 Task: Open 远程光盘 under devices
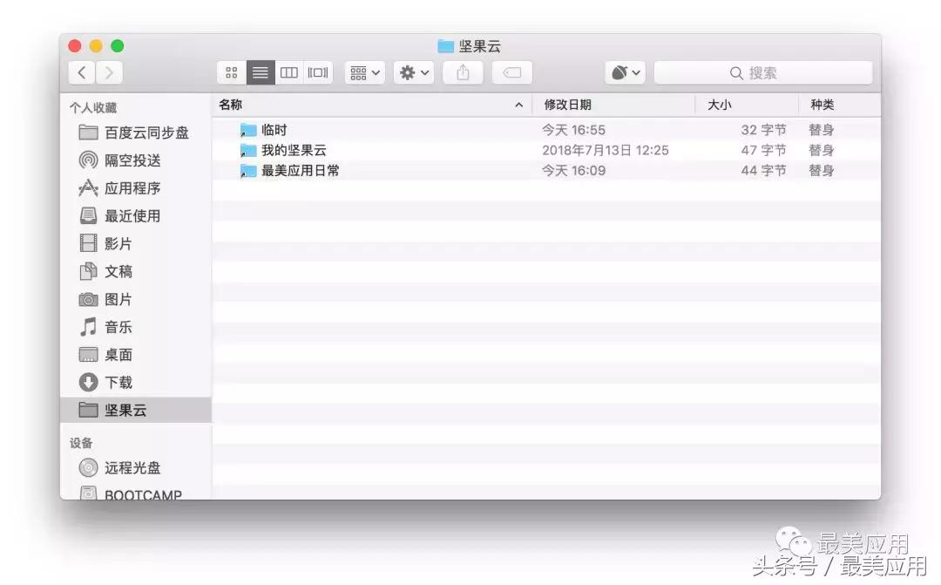point(136,467)
